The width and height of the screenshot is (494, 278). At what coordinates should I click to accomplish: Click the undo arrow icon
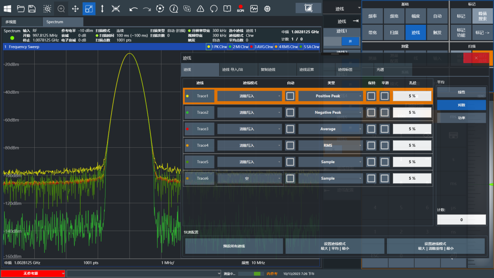(x=133, y=9)
